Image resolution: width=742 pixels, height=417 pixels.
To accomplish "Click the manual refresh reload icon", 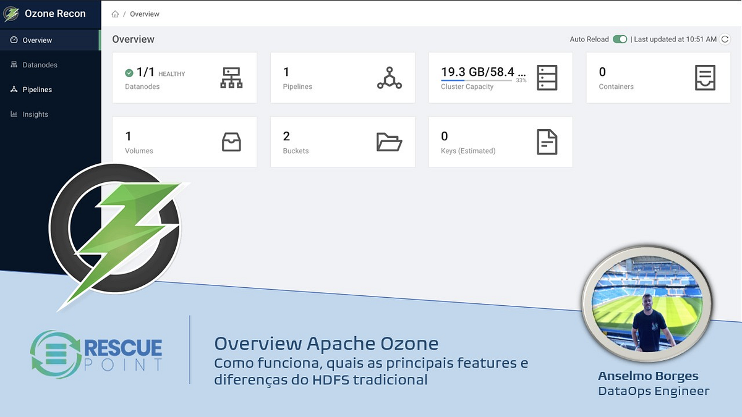I will [x=724, y=38].
